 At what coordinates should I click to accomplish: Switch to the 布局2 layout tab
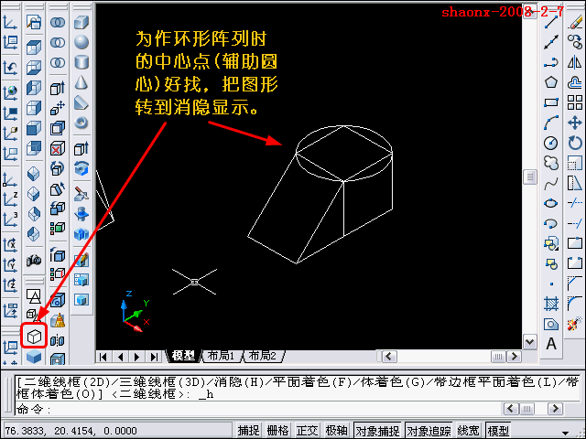[263, 356]
